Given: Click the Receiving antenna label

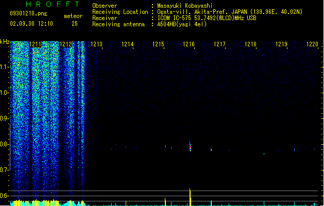Looking at the screenshot, I should tap(118, 24).
